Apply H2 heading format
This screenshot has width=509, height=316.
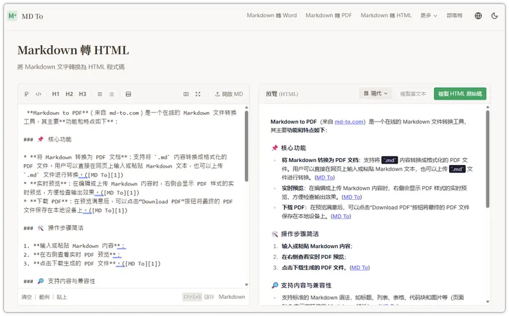click(69, 94)
